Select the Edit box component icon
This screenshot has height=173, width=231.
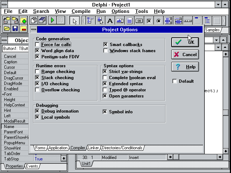pos(120,21)
